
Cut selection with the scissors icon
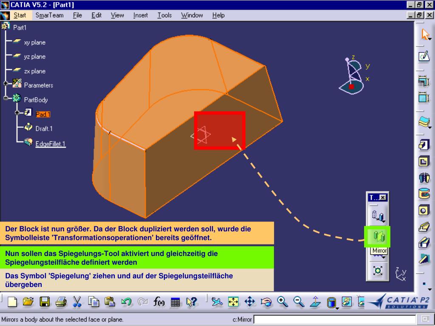(77, 302)
